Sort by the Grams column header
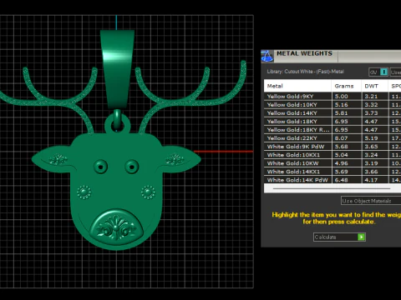This screenshot has width=401, height=300. (347, 86)
